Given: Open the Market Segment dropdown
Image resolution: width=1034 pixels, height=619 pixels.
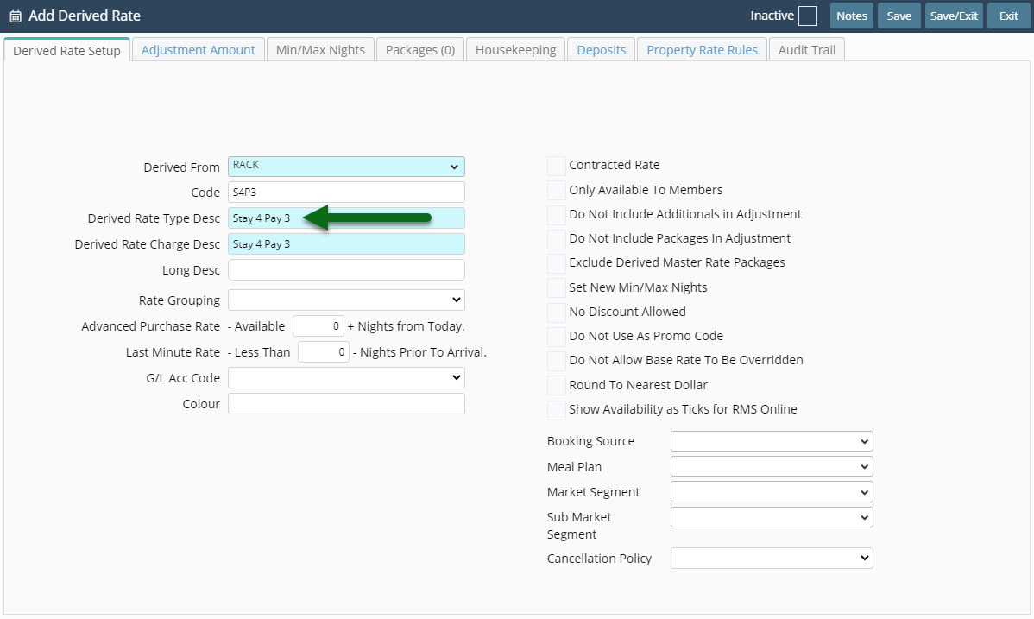Looking at the screenshot, I should click(x=772, y=492).
